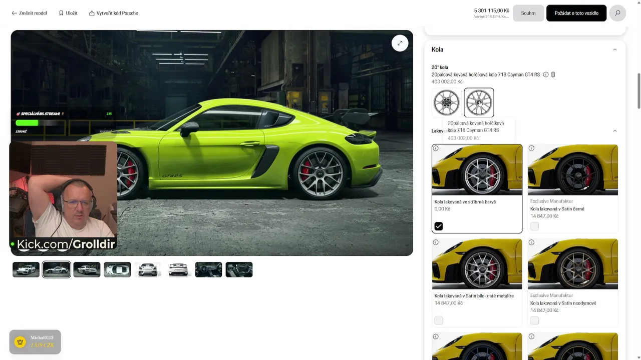Click the Kola section heading text

pyautogui.click(x=437, y=49)
